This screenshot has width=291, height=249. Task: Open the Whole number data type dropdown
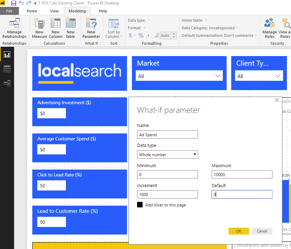[168, 154]
